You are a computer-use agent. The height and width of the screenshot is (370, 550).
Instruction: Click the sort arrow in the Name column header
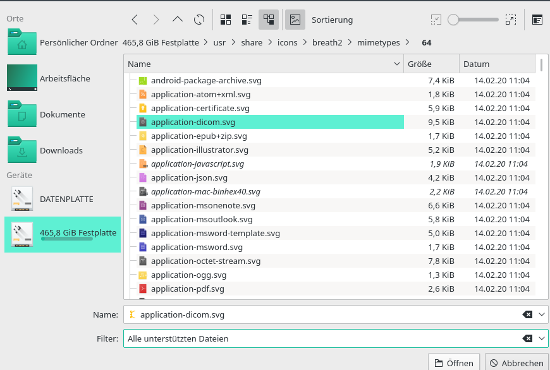point(397,64)
